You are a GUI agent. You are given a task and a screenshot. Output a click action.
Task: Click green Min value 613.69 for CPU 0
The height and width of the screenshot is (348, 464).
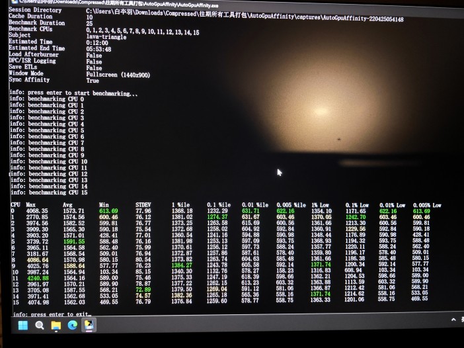108,211
